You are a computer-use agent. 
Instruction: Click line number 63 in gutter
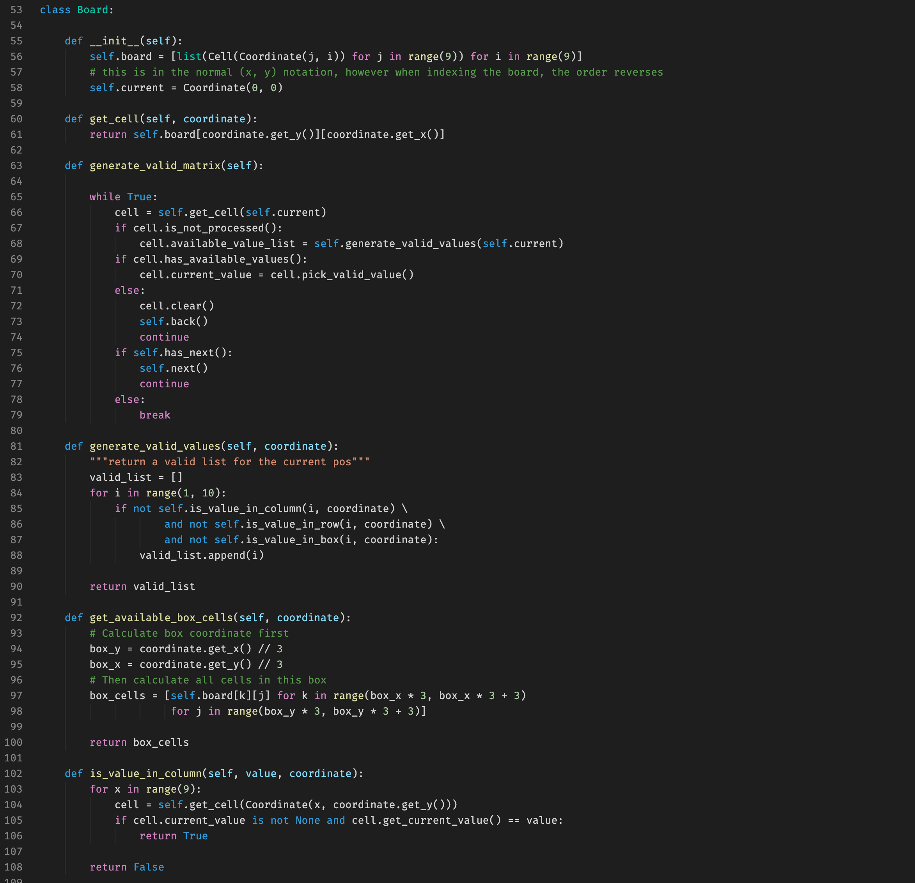(x=16, y=166)
